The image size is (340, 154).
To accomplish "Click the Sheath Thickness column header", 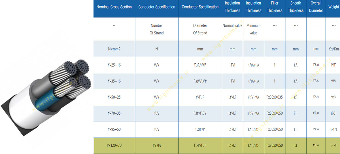I will [296, 7].
